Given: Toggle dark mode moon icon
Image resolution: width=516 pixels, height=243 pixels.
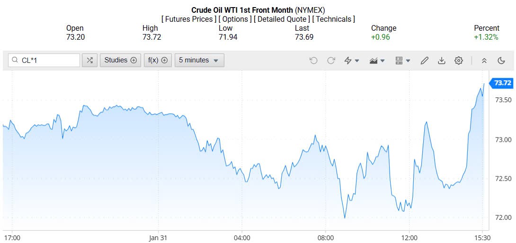Looking at the screenshot, I should (x=501, y=61).
